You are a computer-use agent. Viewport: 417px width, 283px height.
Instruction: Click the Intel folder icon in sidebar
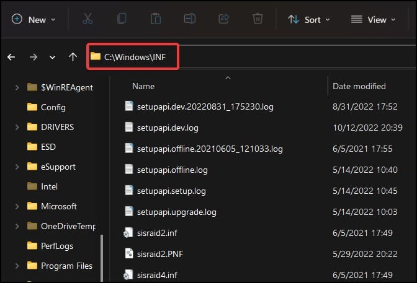tap(32, 186)
